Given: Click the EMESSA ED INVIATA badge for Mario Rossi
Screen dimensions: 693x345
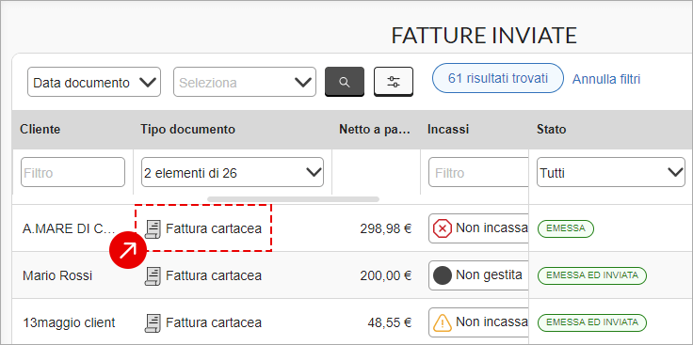Looking at the screenshot, I should pyautogui.click(x=592, y=275).
